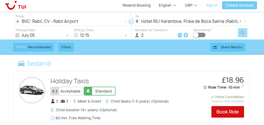Swap From and To locations

click(x=131, y=21)
